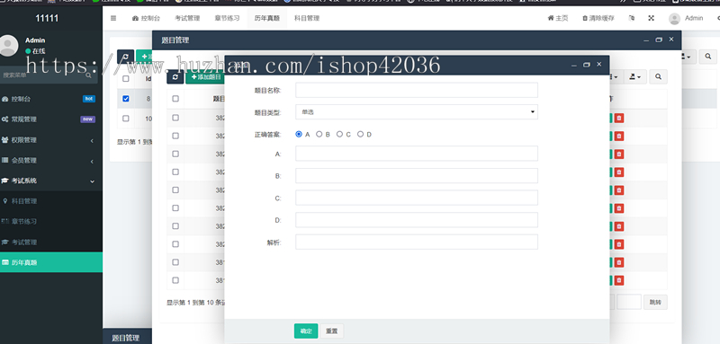Focus the option B: text field

point(417,175)
